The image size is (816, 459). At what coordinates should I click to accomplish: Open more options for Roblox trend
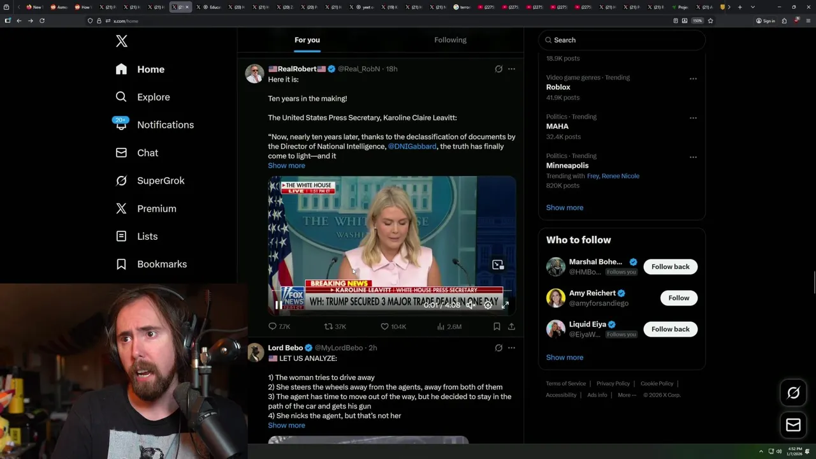pyautogui.click(x=693, y=79)
